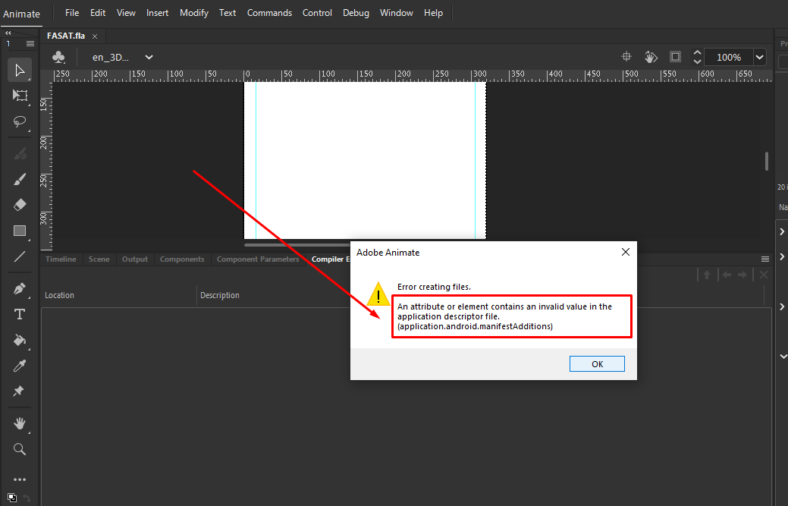
Task: Select the Brush tool
Action: pos(20,179)
